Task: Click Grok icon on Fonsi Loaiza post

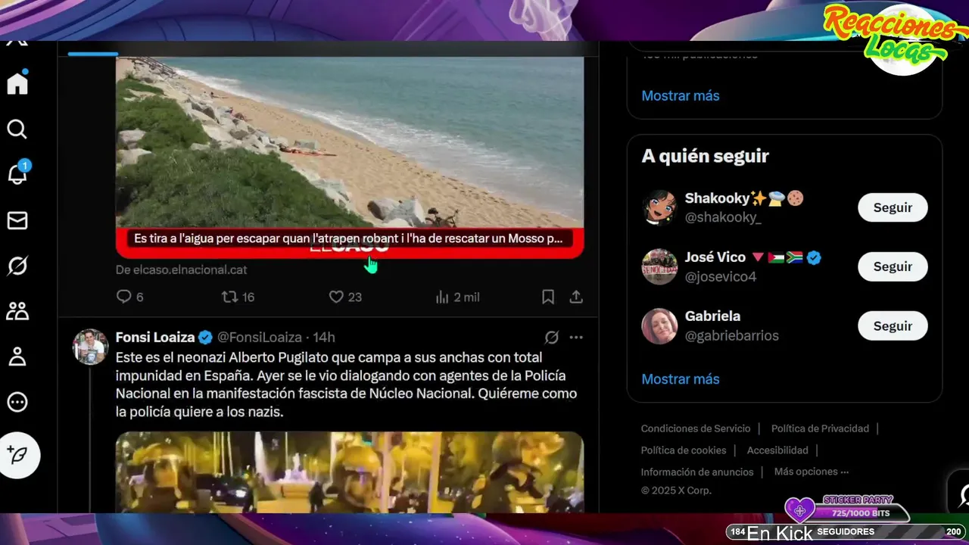Action: coord(552,337)
